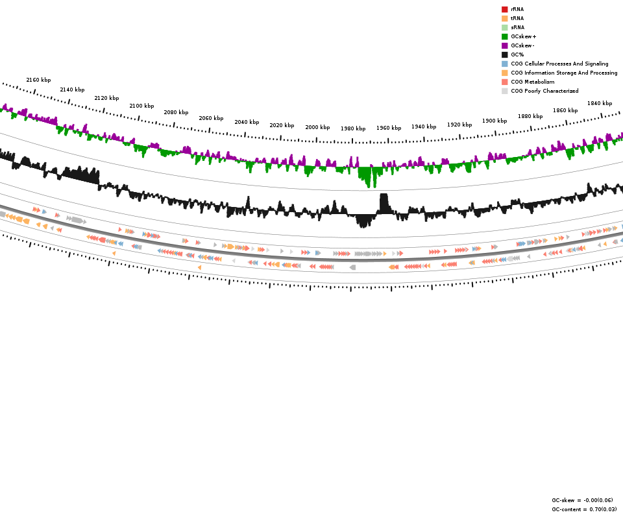Select COG Cellular Processes And Signaling label
Image resolution: width=623 pixels, height=519 pixels.
pos(559,64)
